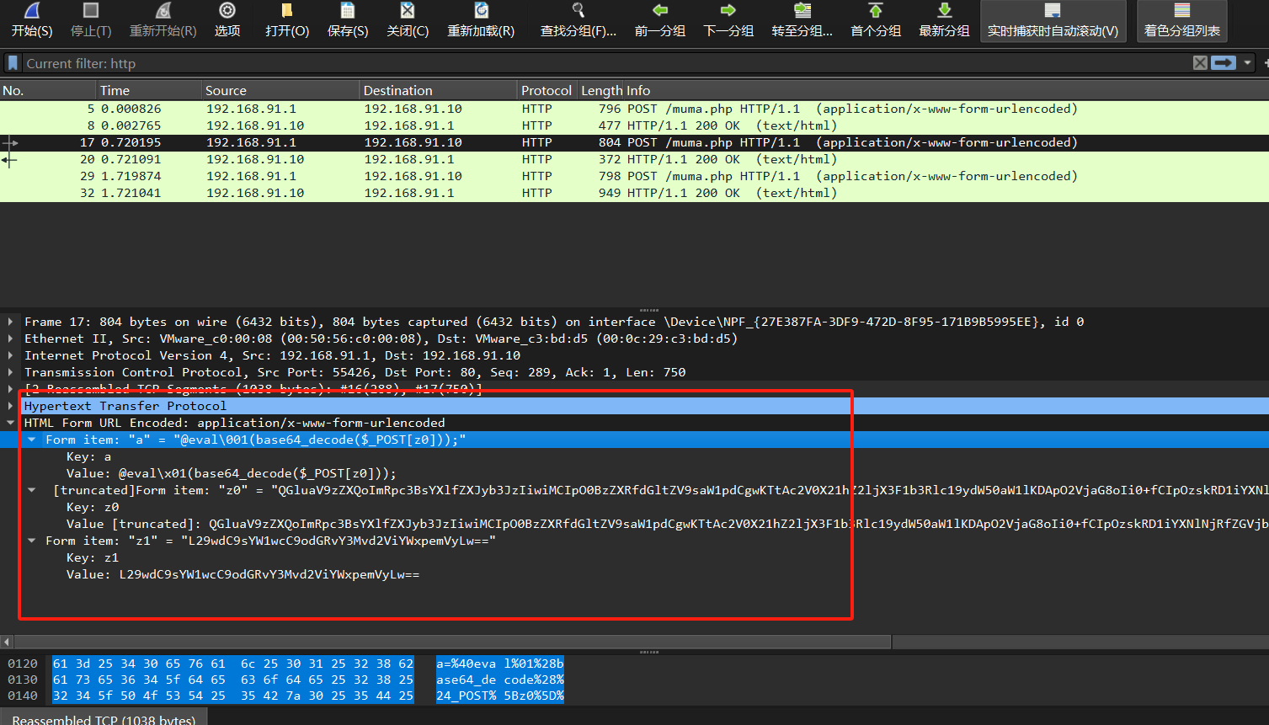Click ASCII text '24_POST% 5Bz0%5D%'

(500, 696)
